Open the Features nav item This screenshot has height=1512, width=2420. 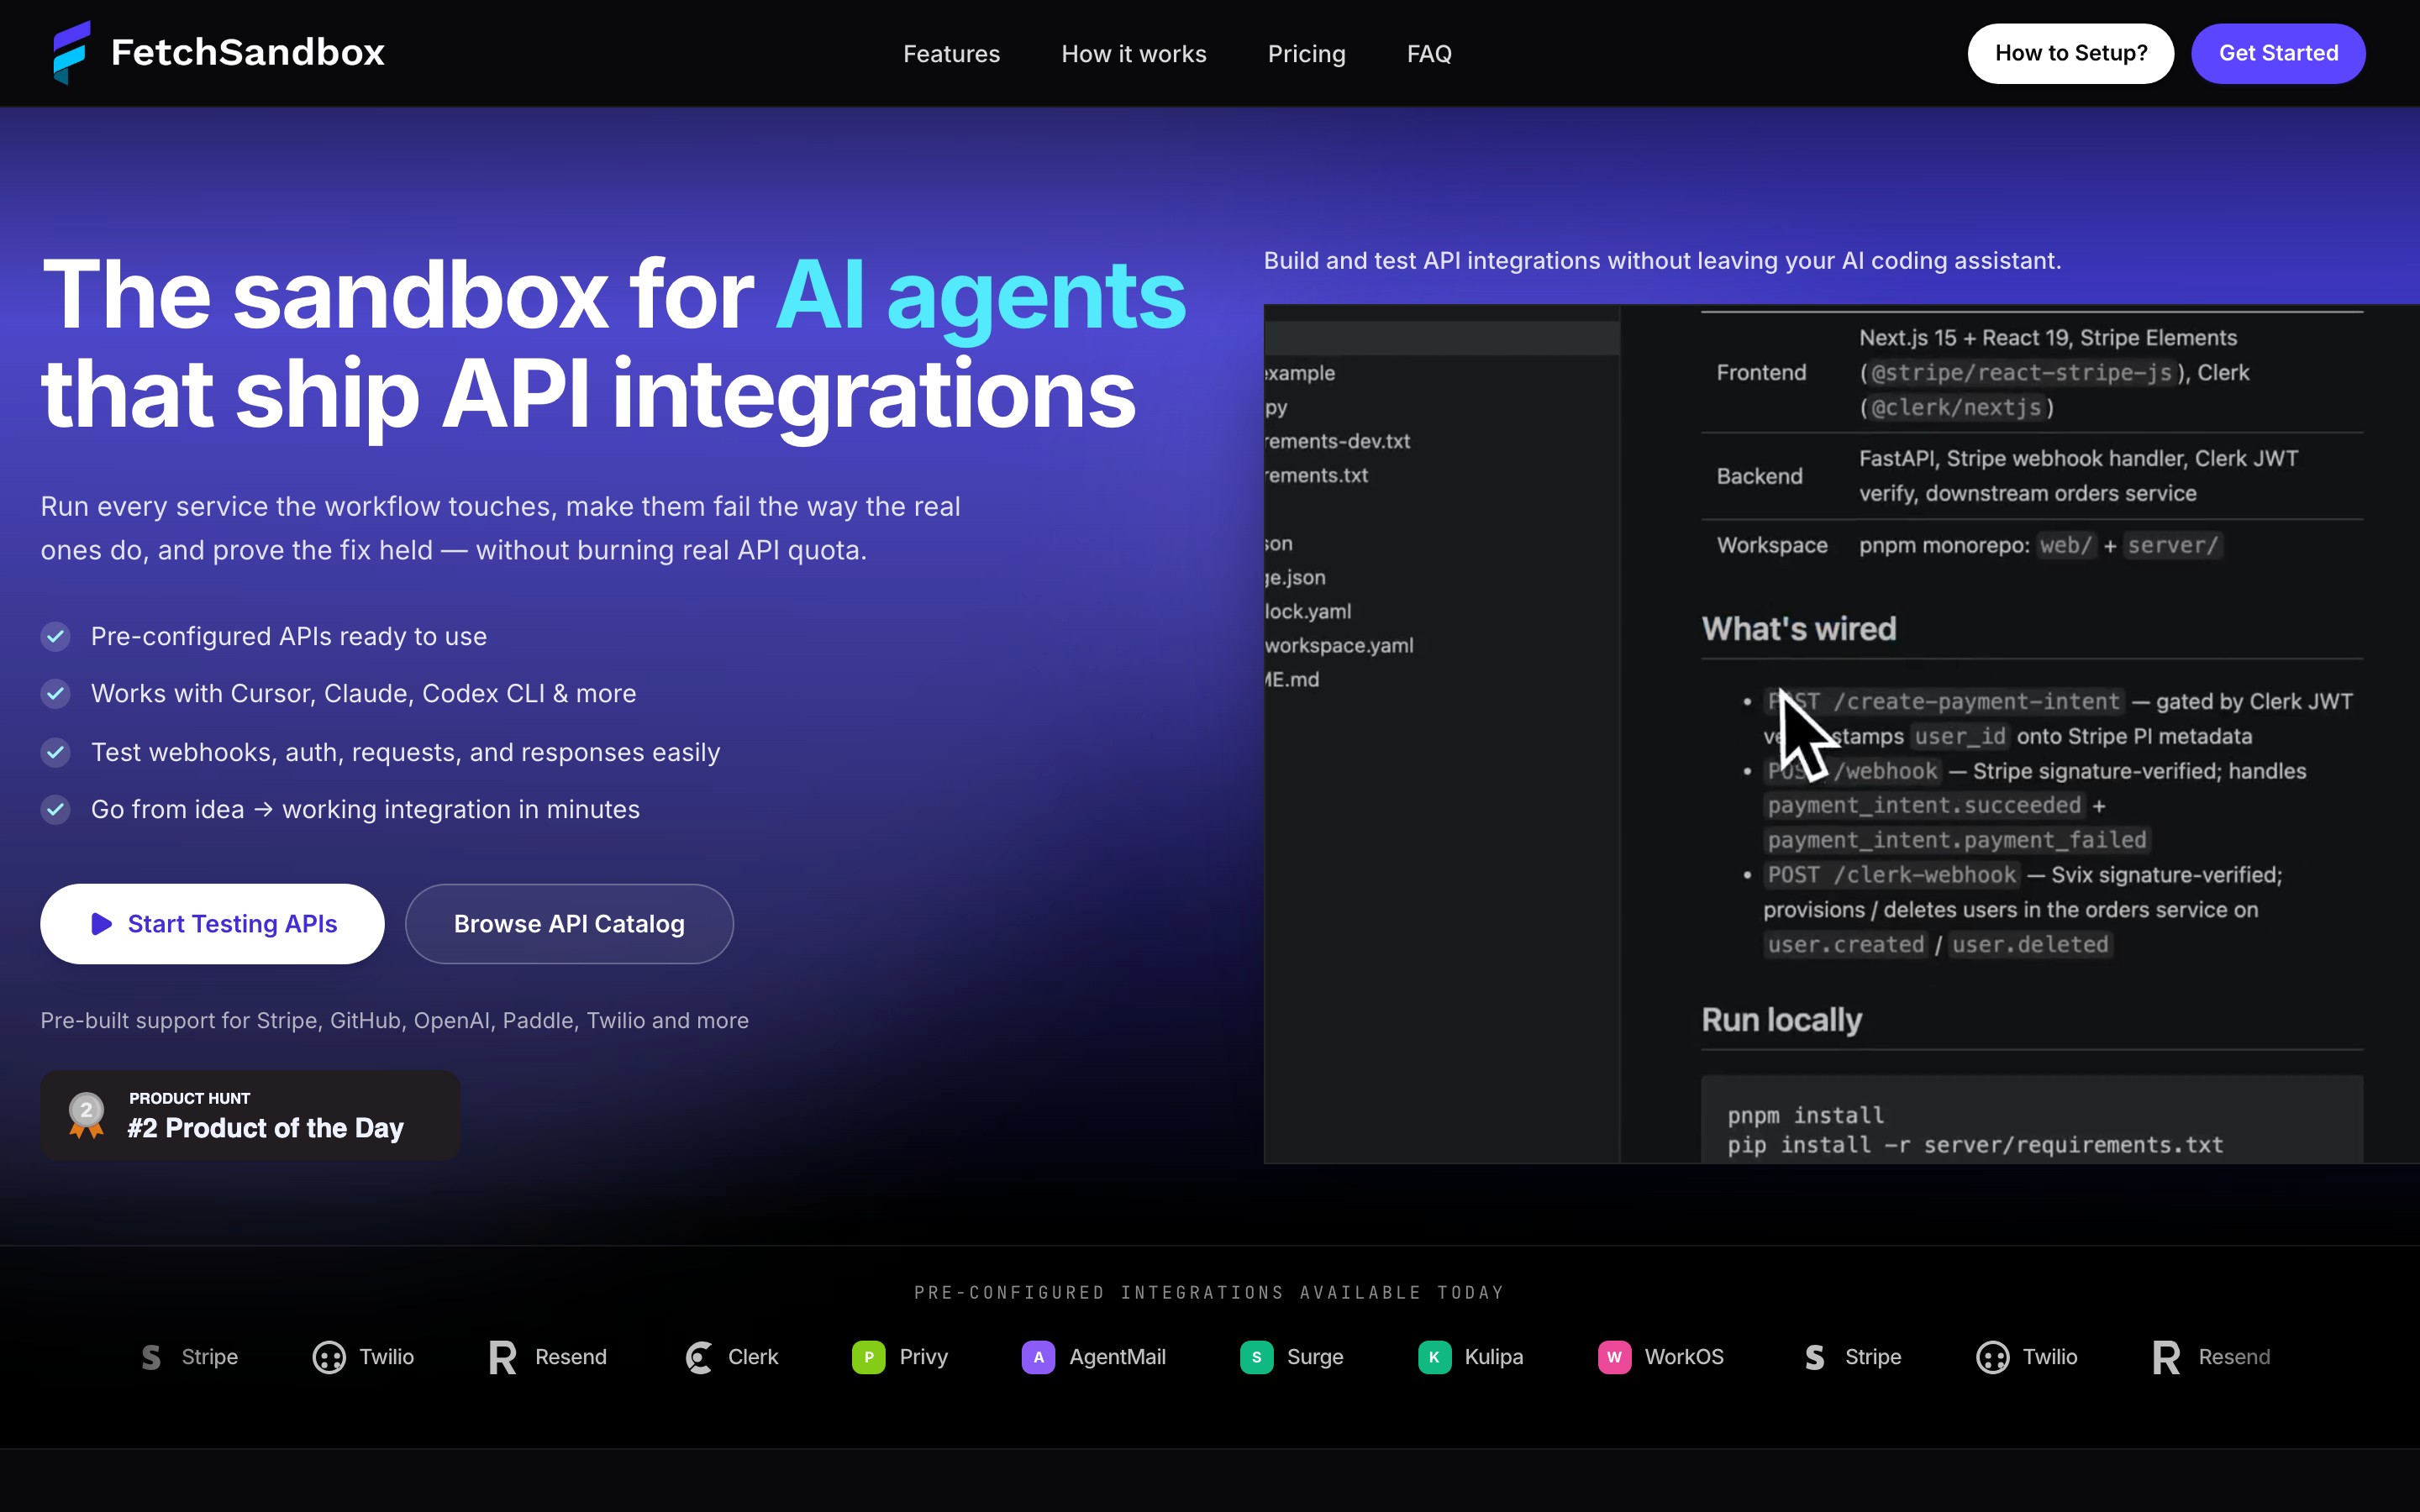coord(951,54)
